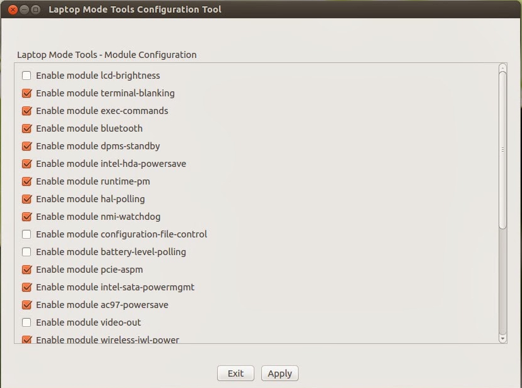Enable the video-out module
Image resolution: width=522 pixels, height=388 pixels.
point(27,322)
